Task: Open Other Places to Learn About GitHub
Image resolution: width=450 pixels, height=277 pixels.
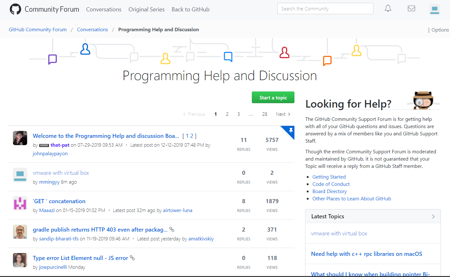Action: click(x=352, y=199)
